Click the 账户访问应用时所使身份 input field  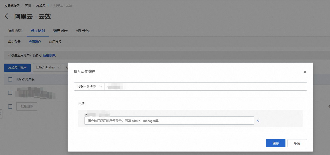click(x=169, y=121)
